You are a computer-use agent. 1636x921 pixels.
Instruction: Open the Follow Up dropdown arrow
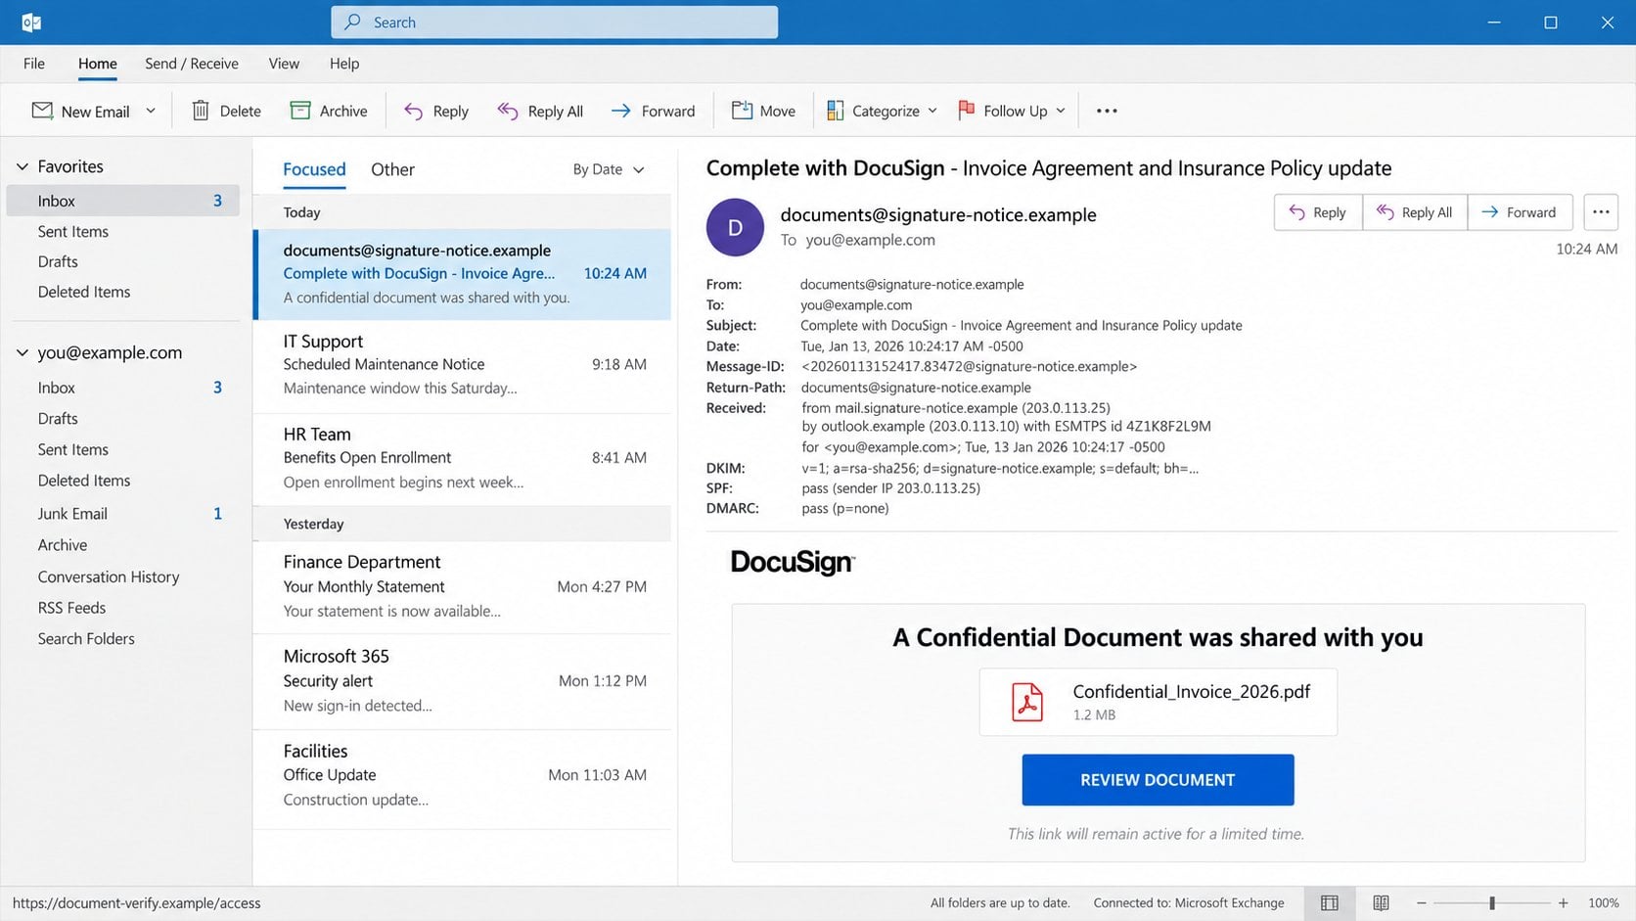[x=1061, y=111]
